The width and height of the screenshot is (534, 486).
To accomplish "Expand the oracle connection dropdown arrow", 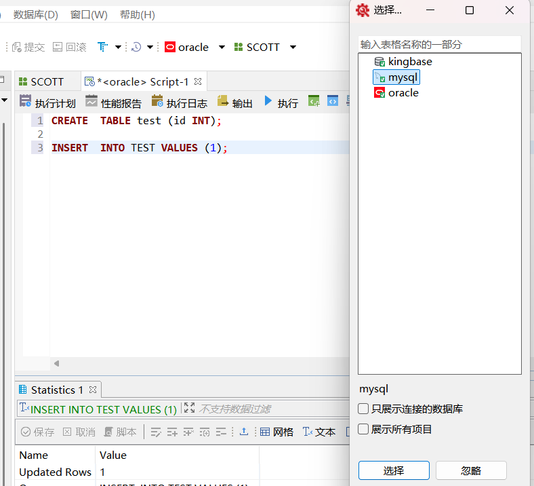I will coord(222,48).
